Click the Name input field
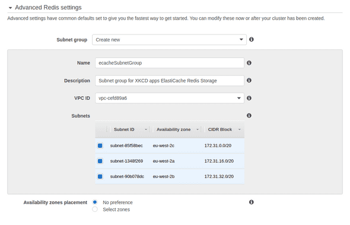350x225 pixels. (x=170, y=63)
